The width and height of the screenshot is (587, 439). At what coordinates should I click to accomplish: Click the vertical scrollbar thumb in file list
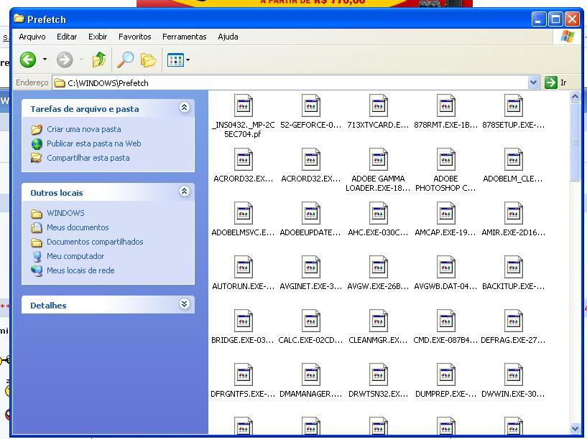(575, 142)
